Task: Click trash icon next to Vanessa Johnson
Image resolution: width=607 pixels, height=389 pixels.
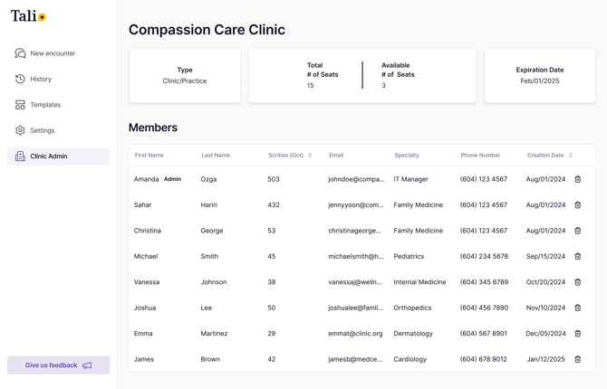Action: click(x=578, y=282)
